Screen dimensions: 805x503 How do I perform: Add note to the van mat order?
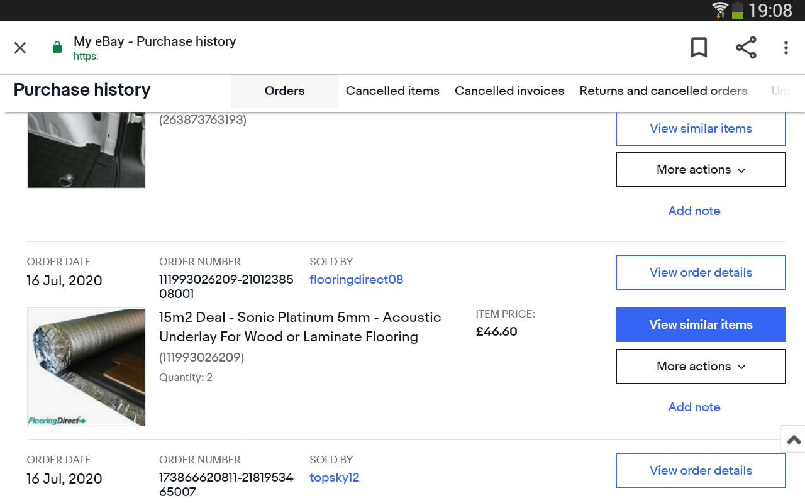[694, 211]
